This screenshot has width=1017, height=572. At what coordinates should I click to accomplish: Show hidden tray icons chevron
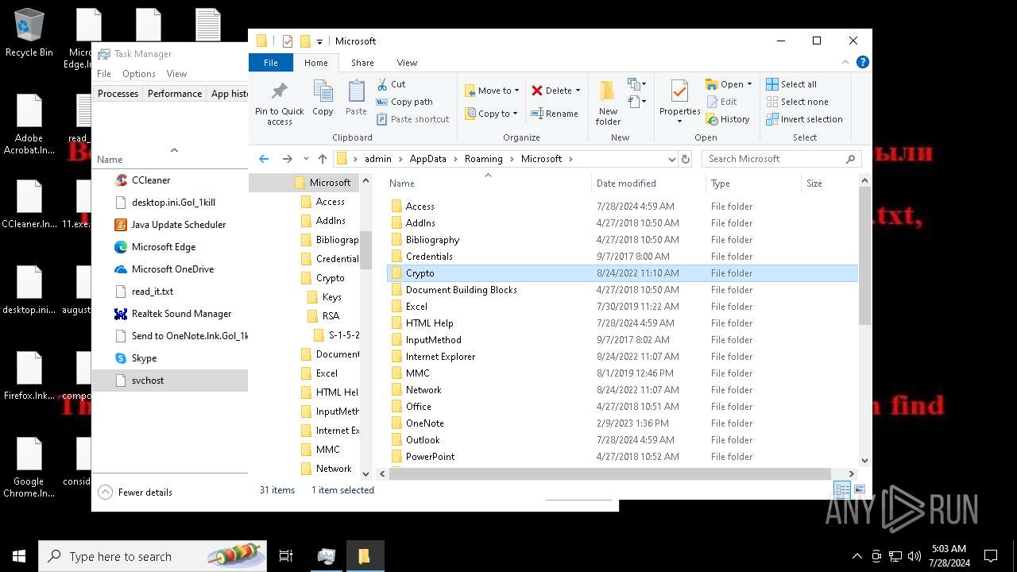(x=857, y=556)
